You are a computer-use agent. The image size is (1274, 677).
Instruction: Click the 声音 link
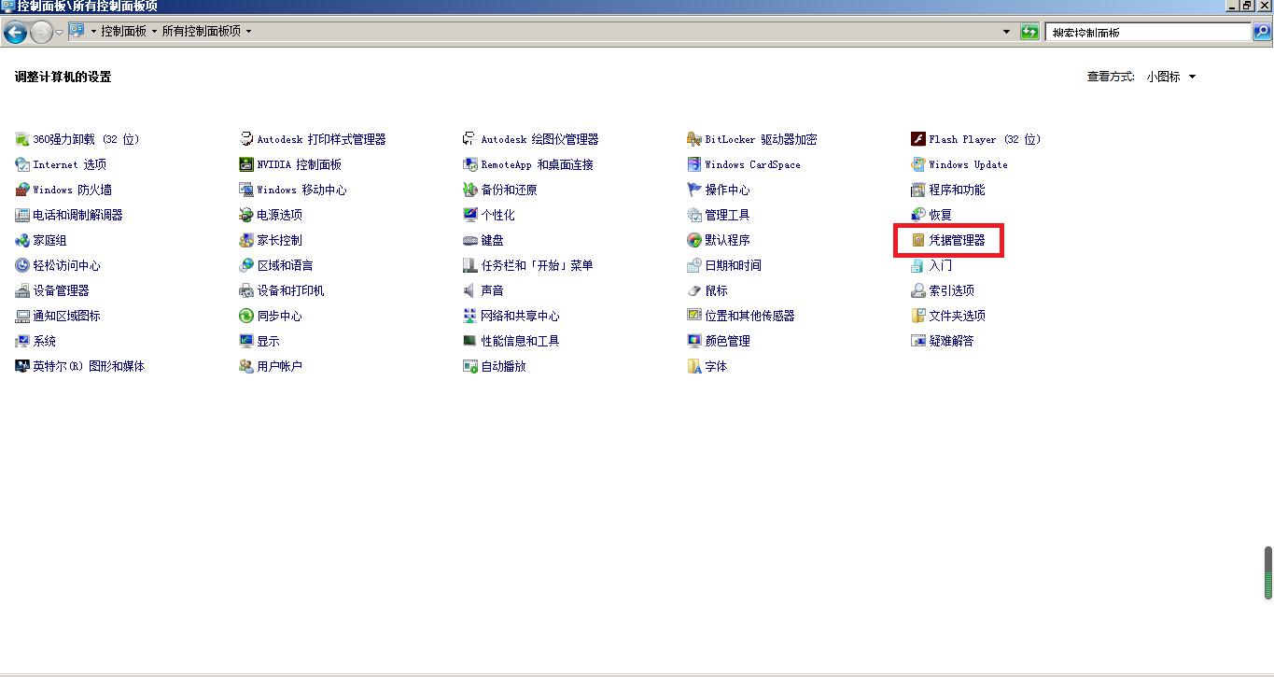492,290
